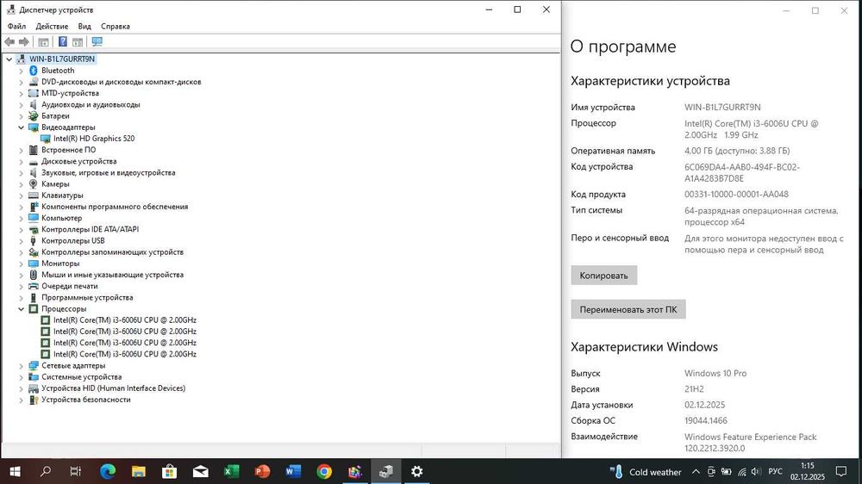Select the Устройства безопасности category row
Viewport: 862px width, 484px height.
tap(85, 400)
